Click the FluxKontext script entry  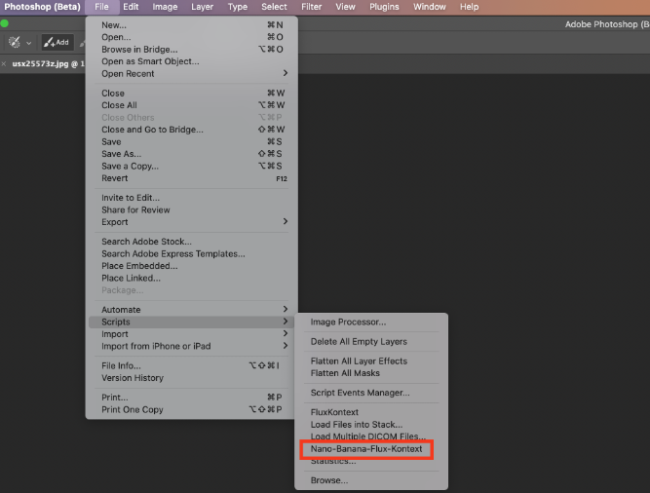(x=334, y=413)
